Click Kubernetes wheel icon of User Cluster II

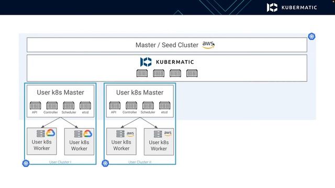105,163
